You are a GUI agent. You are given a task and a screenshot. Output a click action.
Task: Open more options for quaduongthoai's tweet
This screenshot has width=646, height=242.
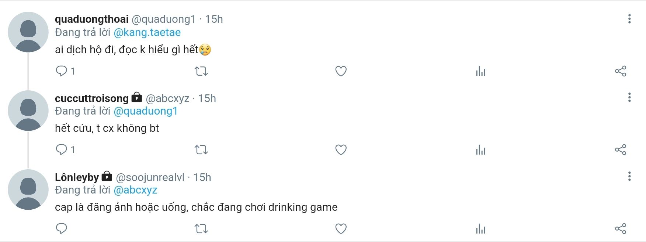629,19
